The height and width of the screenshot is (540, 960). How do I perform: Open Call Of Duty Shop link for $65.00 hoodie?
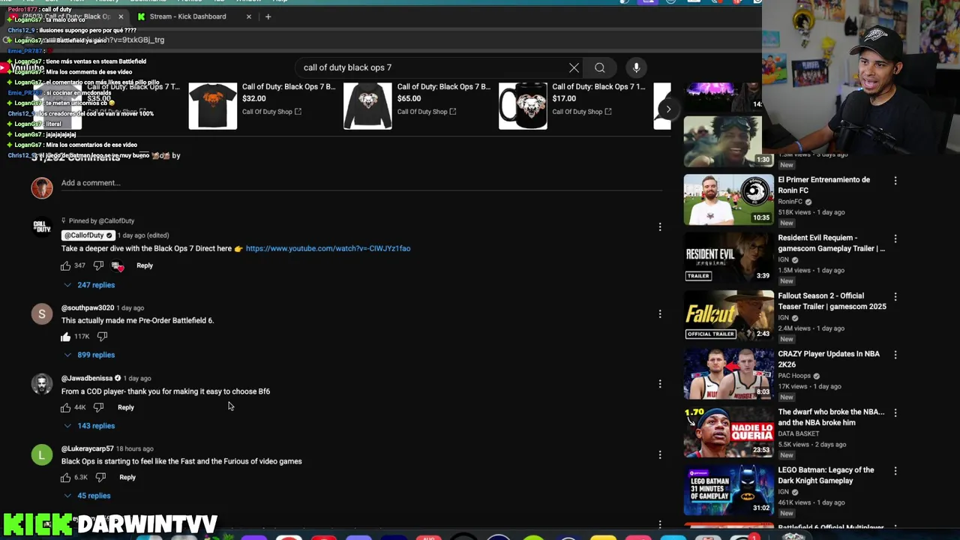tap(427, 112)
